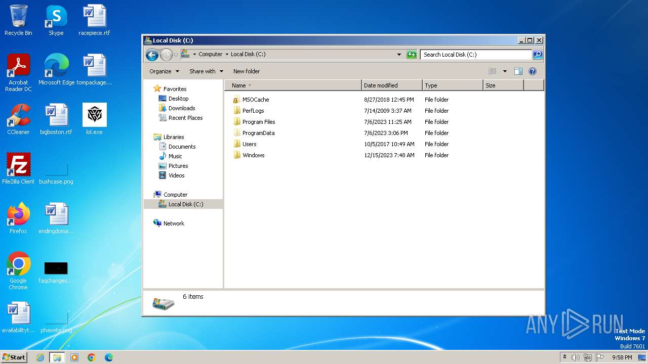Launch Windows Media Player from taskbar
The width and height of the screenshot is (648, 364).
pyautogui.click(x=74, y=357)
